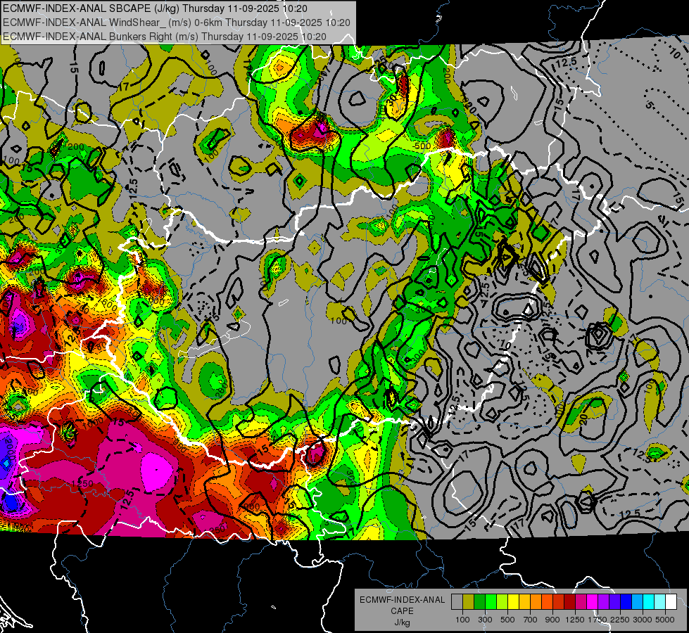Viewport: 689px width, 633px height.
Task: Click the cyan swatch in the CAPE legend
Action: (x=649, y=601)
